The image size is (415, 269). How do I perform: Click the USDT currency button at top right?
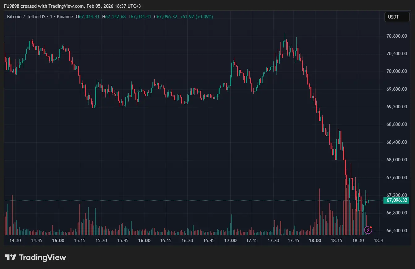(x=397, y=17)
